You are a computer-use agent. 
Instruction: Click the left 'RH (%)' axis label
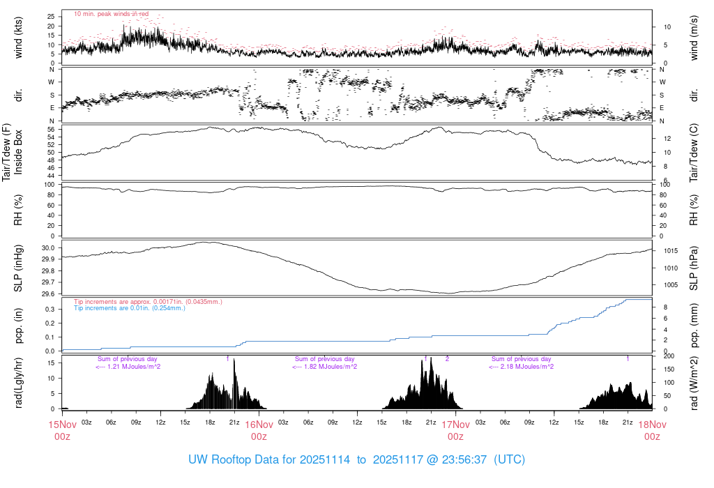[18, 210]
